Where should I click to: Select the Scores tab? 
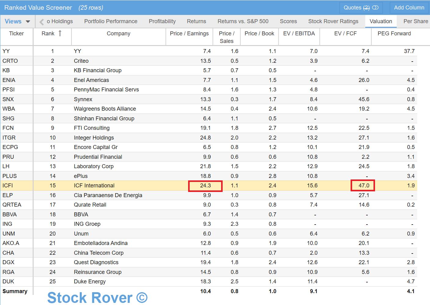coord(288,21)
